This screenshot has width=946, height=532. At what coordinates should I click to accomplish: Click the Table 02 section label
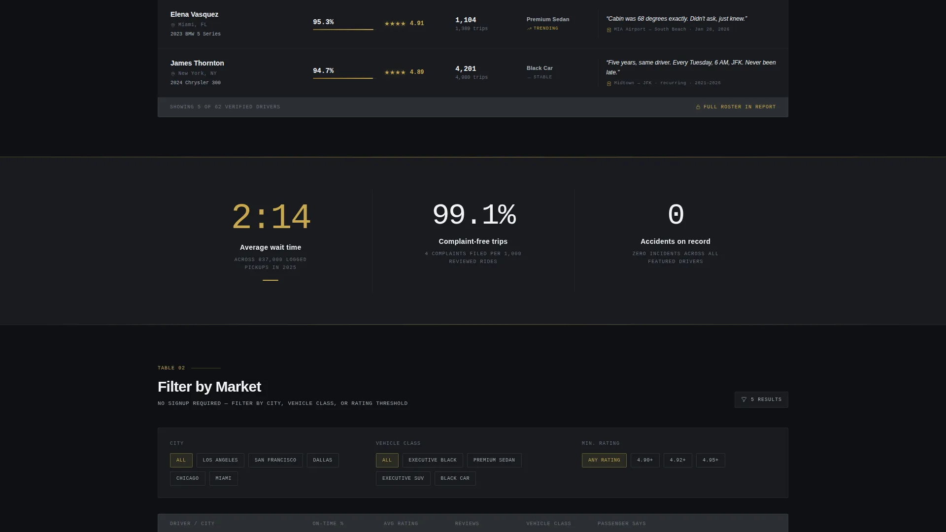(x=171, y=368)
